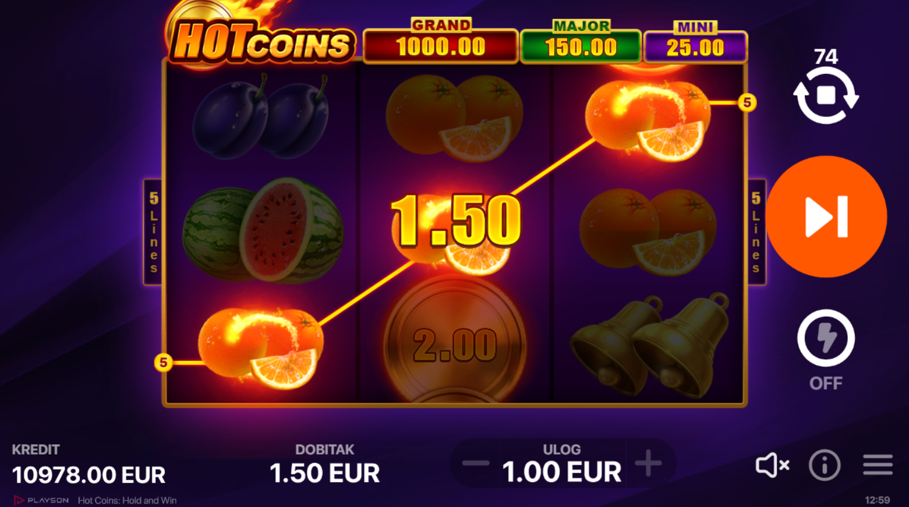Viewport: 909px width, 507px height.
Task: Click the golden bells symbol
Action: point(650,345)
